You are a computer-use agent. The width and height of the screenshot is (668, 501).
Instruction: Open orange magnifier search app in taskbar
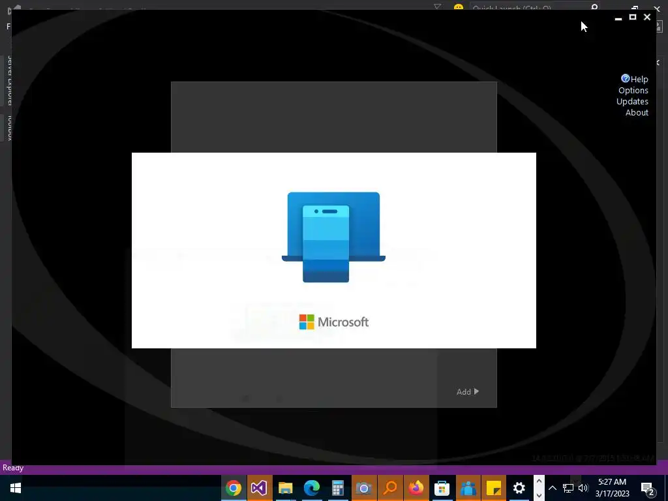pos(390,488)
